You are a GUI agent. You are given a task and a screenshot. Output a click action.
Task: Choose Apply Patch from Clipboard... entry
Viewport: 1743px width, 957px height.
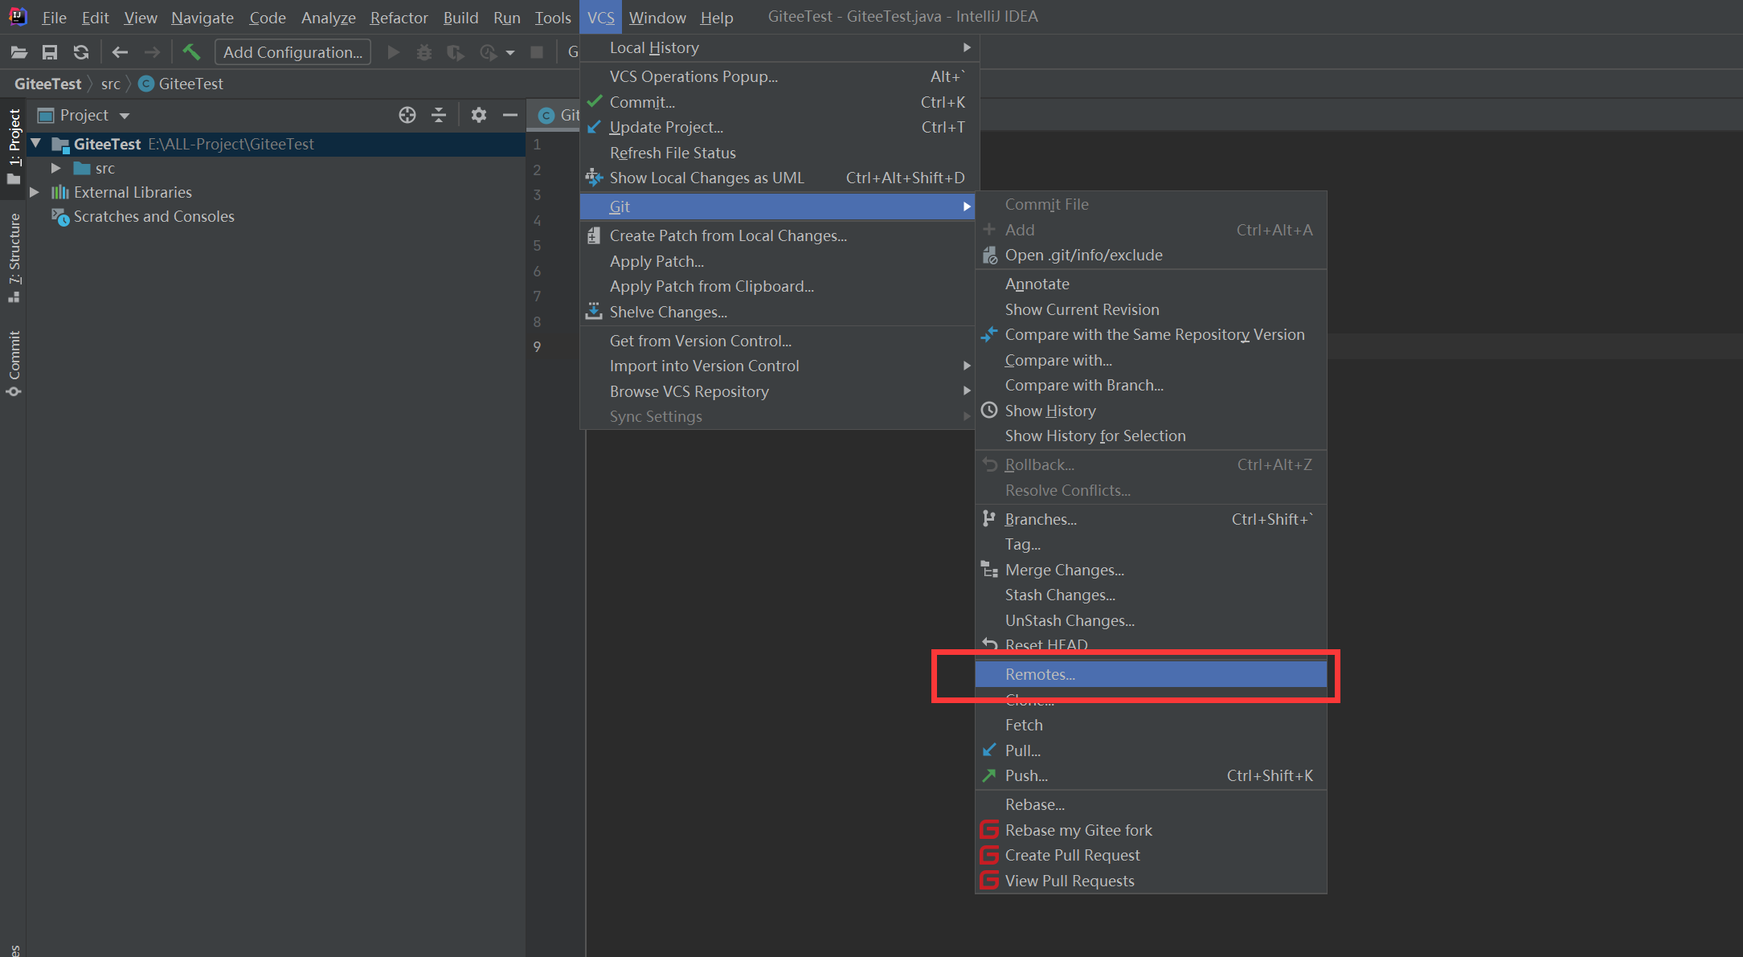tap(778, 286)
